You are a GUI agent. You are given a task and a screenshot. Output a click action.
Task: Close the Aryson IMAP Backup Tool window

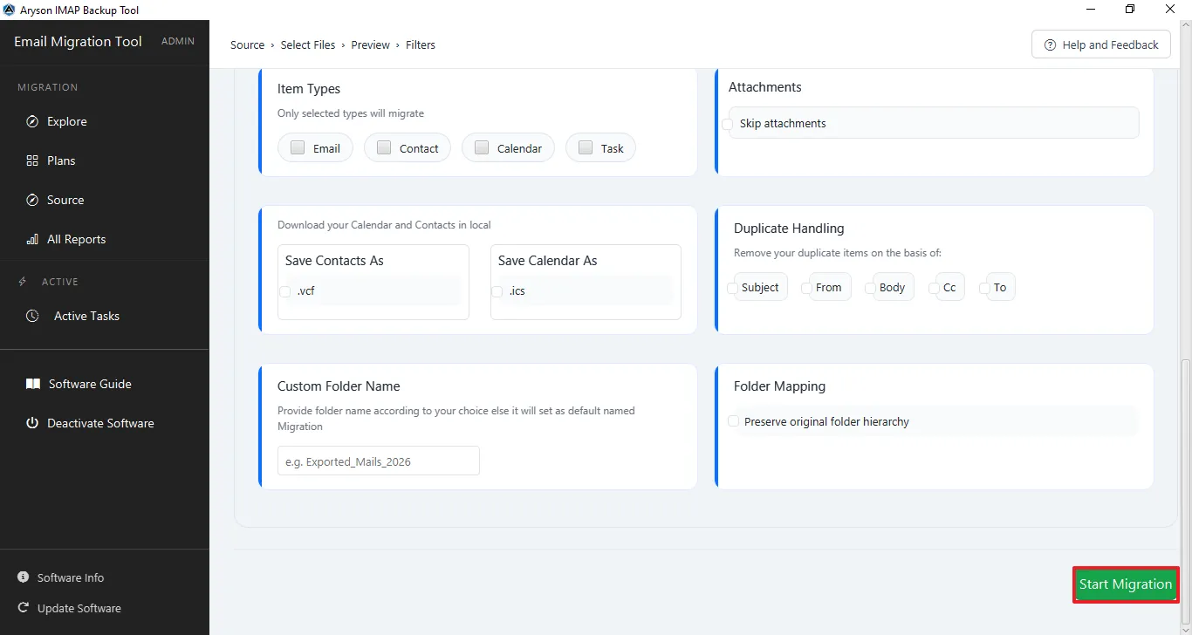(1171, 10)
